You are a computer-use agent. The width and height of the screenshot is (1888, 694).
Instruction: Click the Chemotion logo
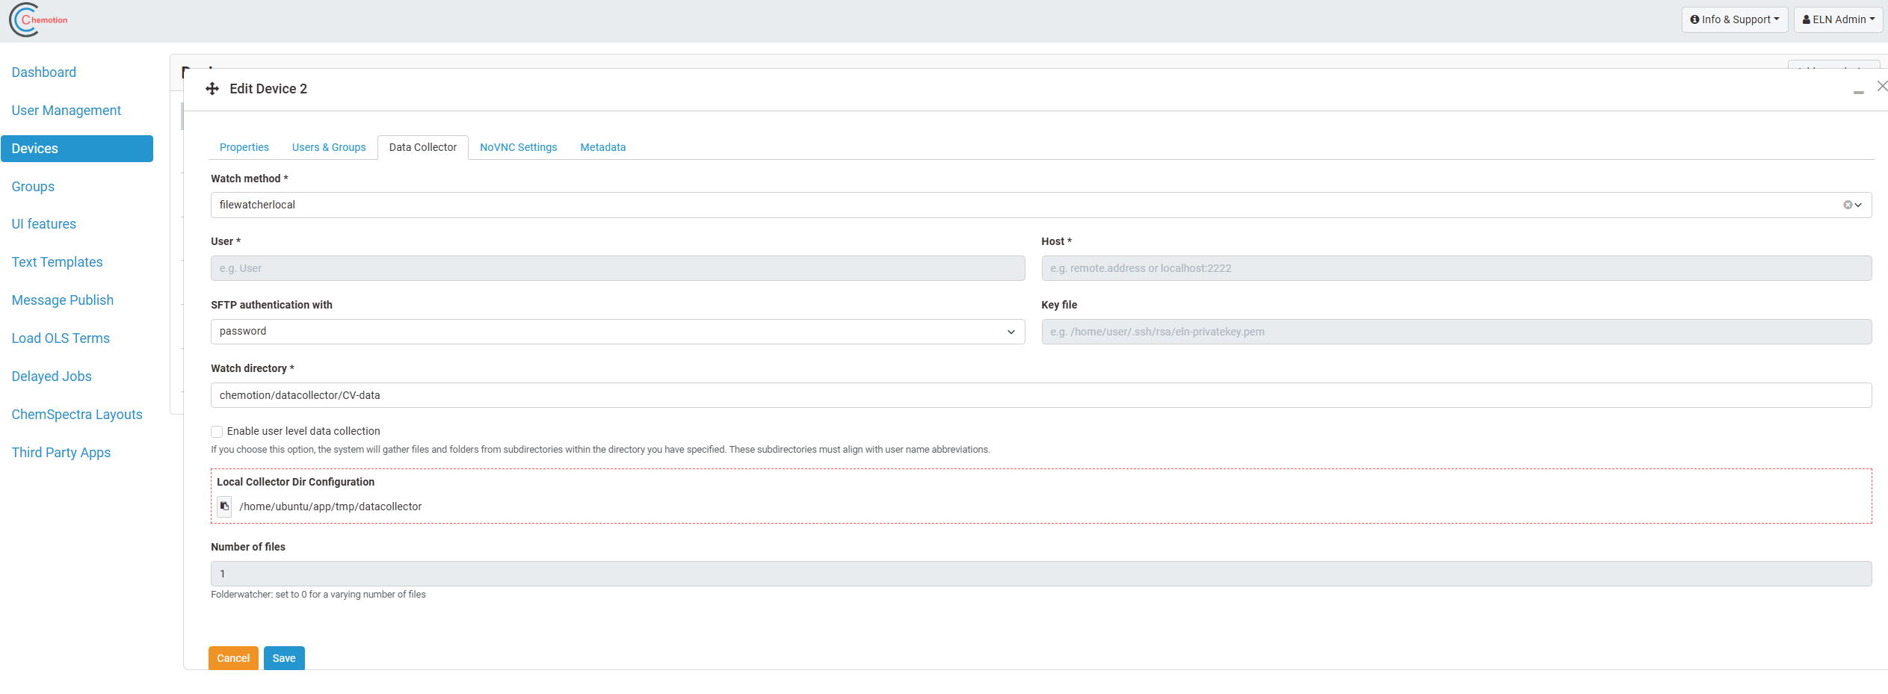click(36, 19)
